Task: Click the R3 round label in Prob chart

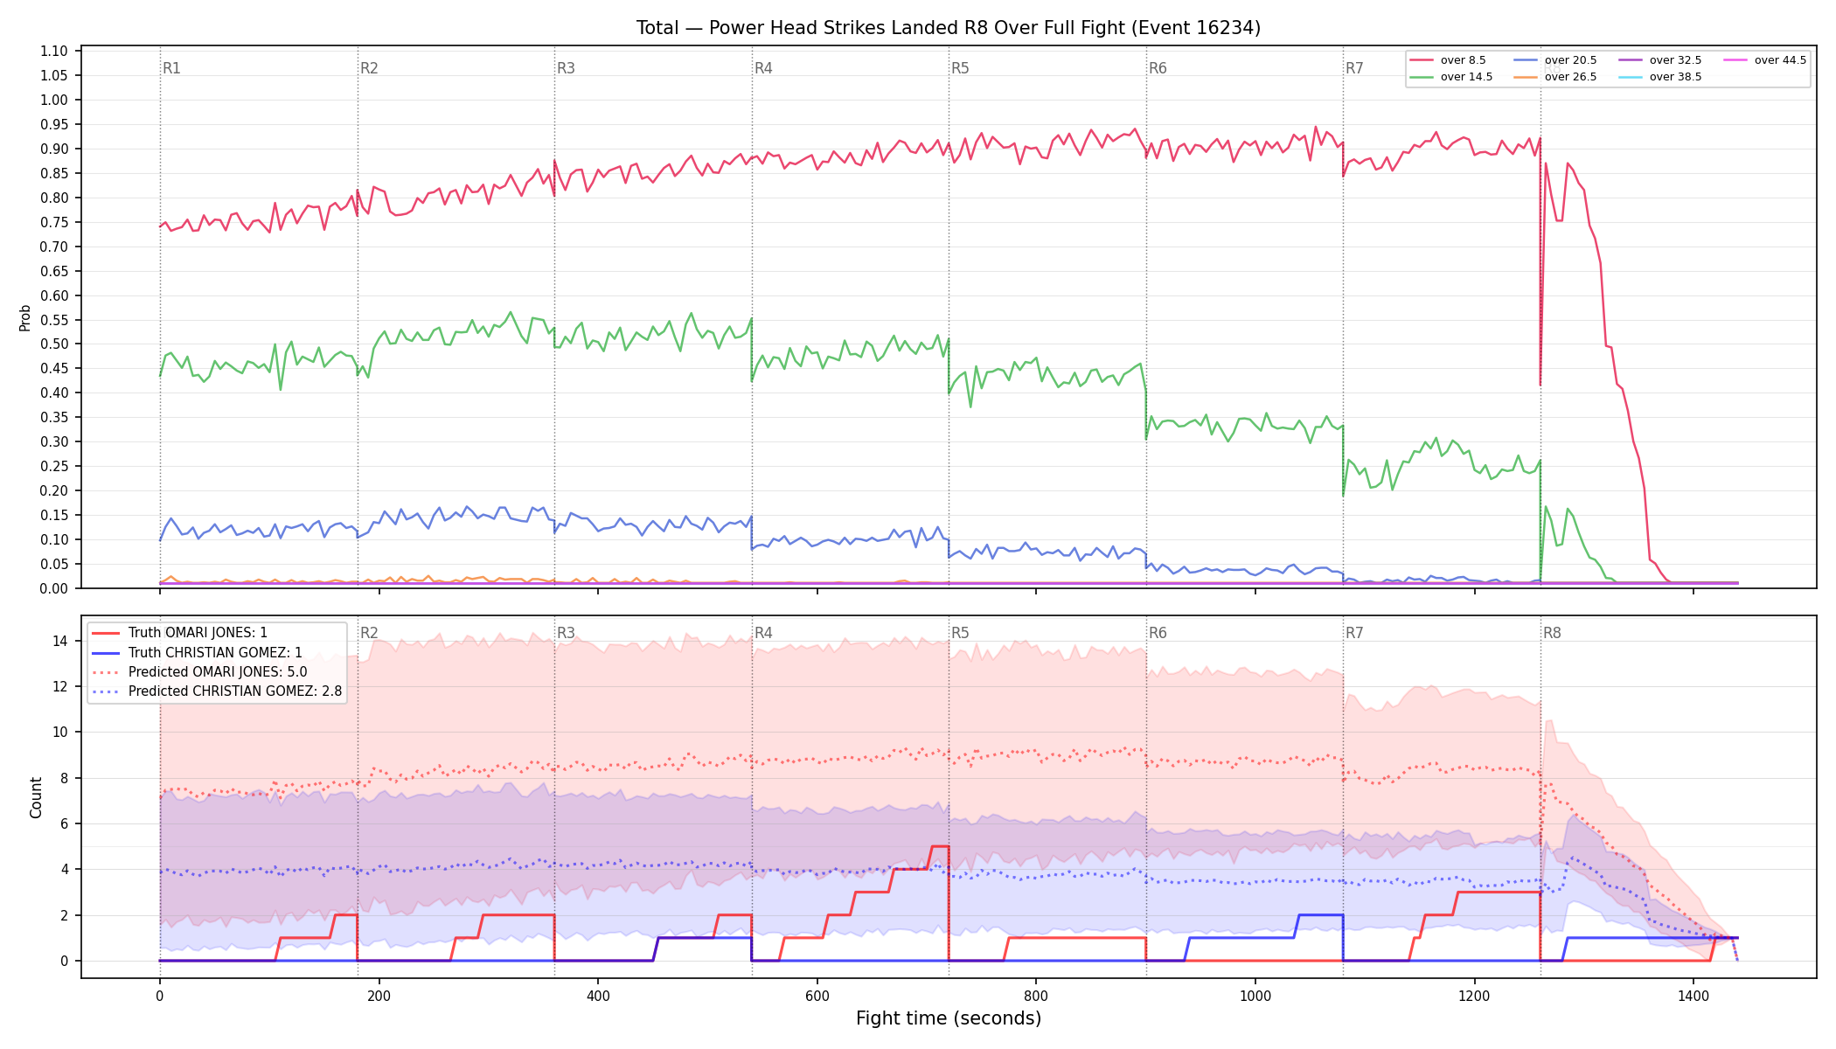Action: click(x=566, y=68)
